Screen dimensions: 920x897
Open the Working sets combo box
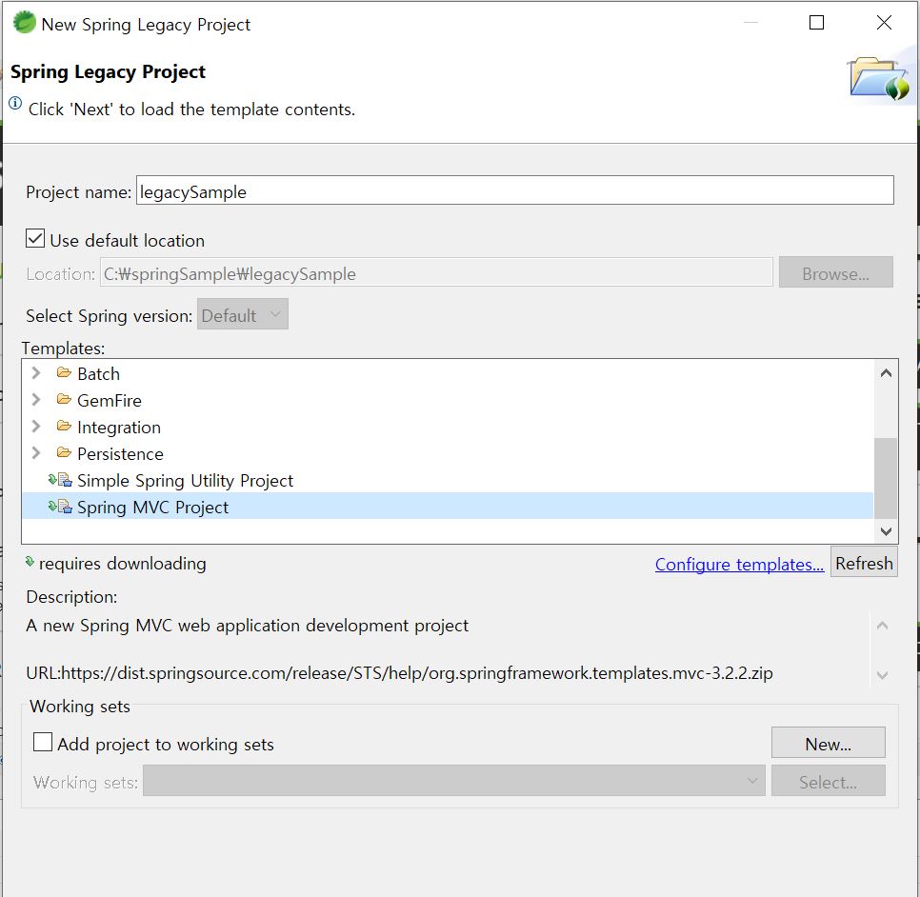tap(453, 781)
